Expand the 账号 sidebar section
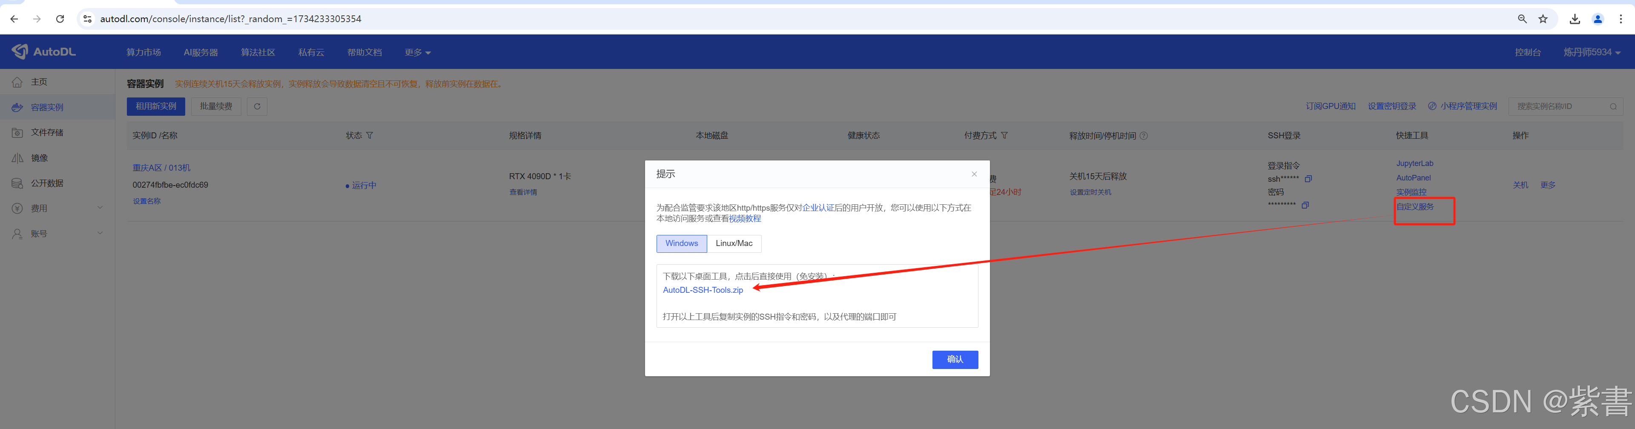This screenshot has height=429, width=1635. pos(57,234)
